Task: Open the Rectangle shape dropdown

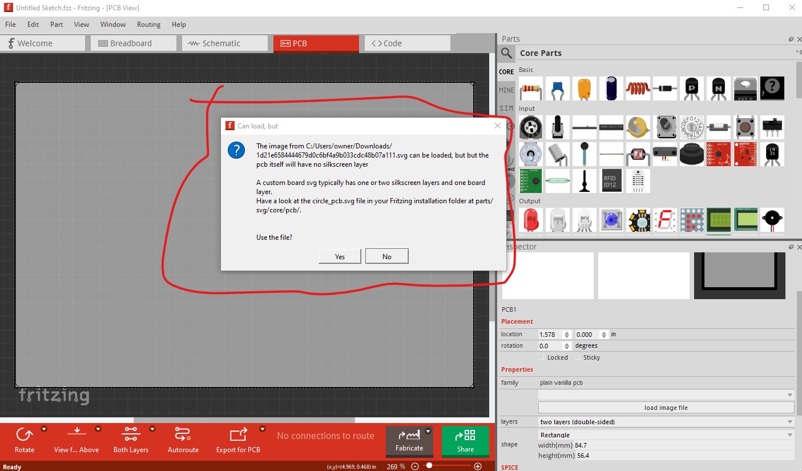Action: (x=666, y=435)
